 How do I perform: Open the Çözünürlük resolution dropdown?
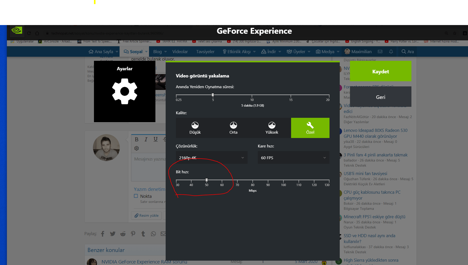[212, 158]
